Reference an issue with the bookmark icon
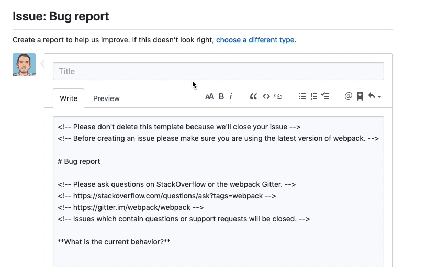427x267 pixels. tap(360, 96)
